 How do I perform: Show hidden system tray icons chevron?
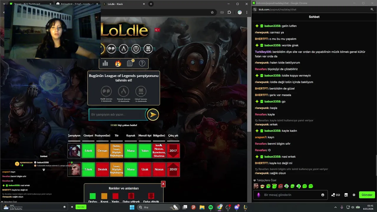pyautogui.click(x=335, y=207)
